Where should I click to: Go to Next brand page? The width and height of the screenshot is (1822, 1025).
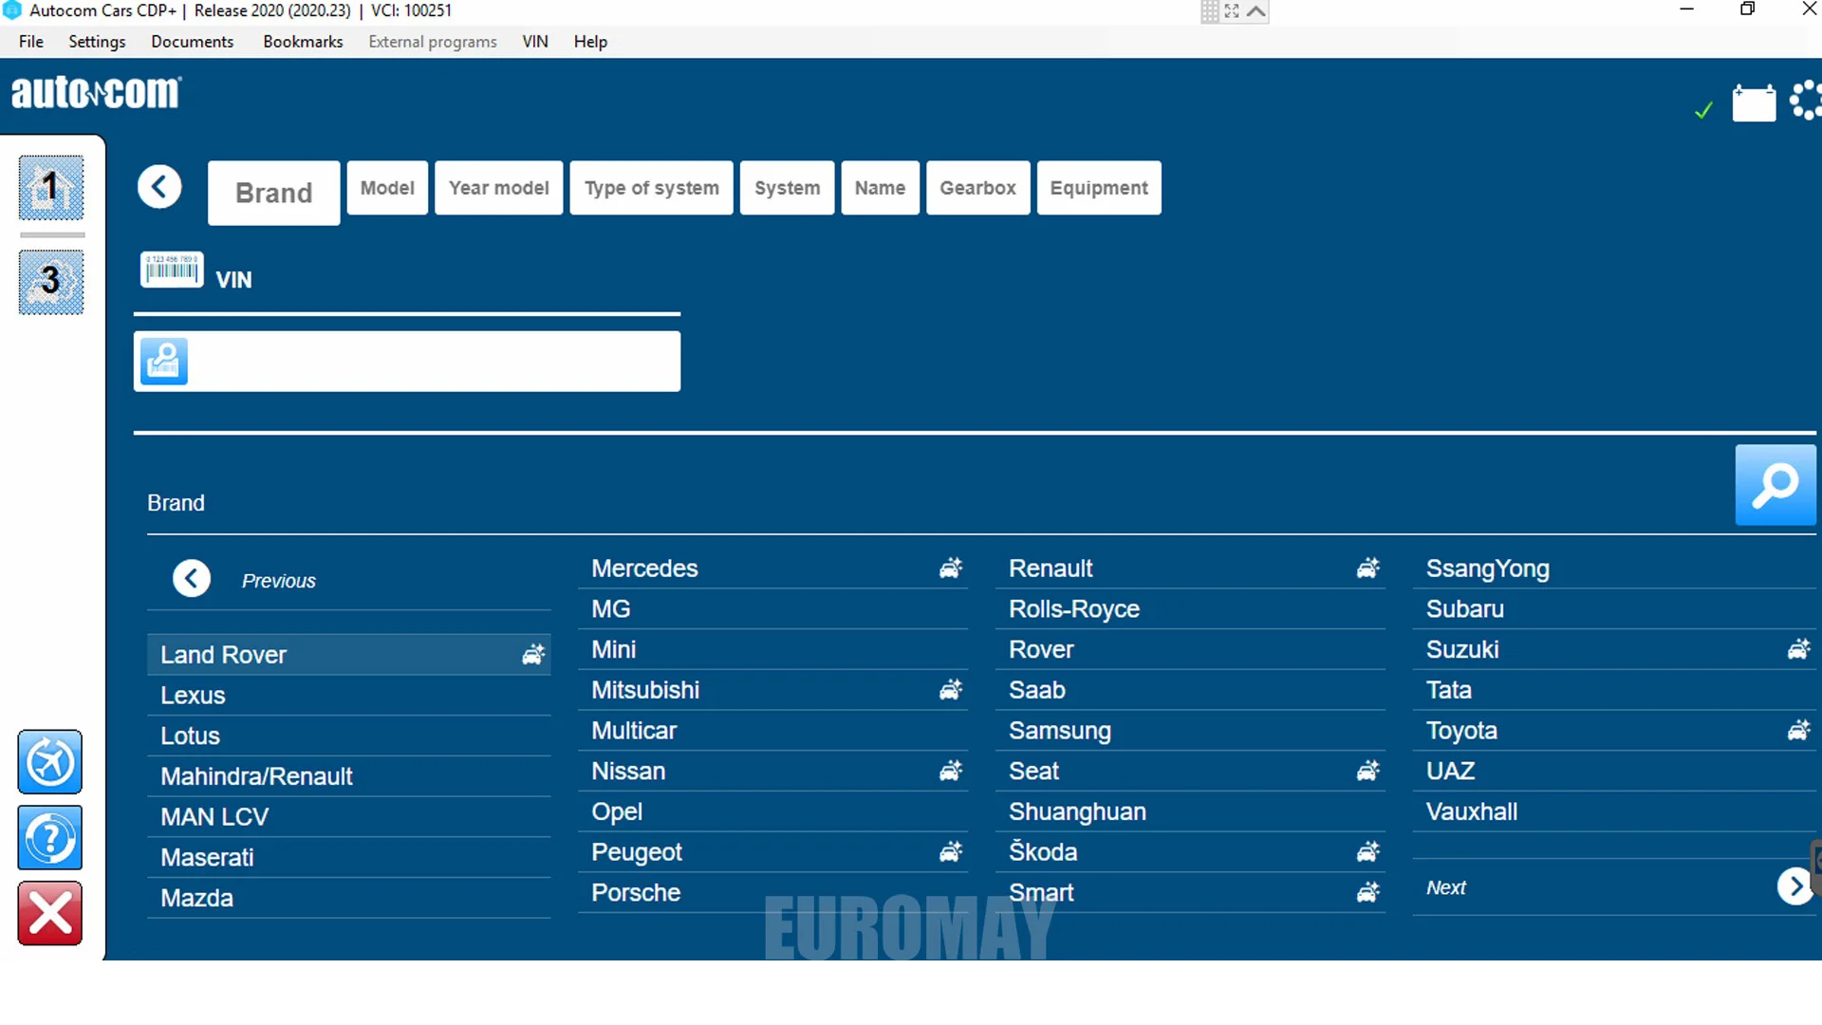(x=1794, y=887)
